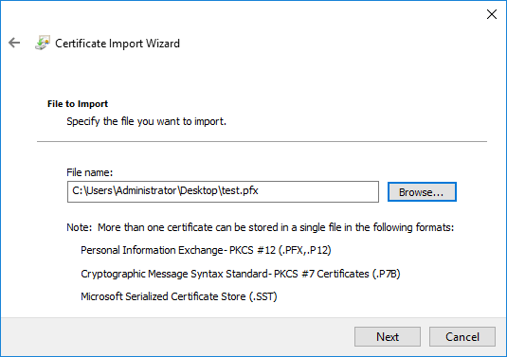Place cursor on 'Desktop' in the file path
Image resolution: width=507 pixels, height=357 pixels.
pyautogui.click(x=199, y=190)
